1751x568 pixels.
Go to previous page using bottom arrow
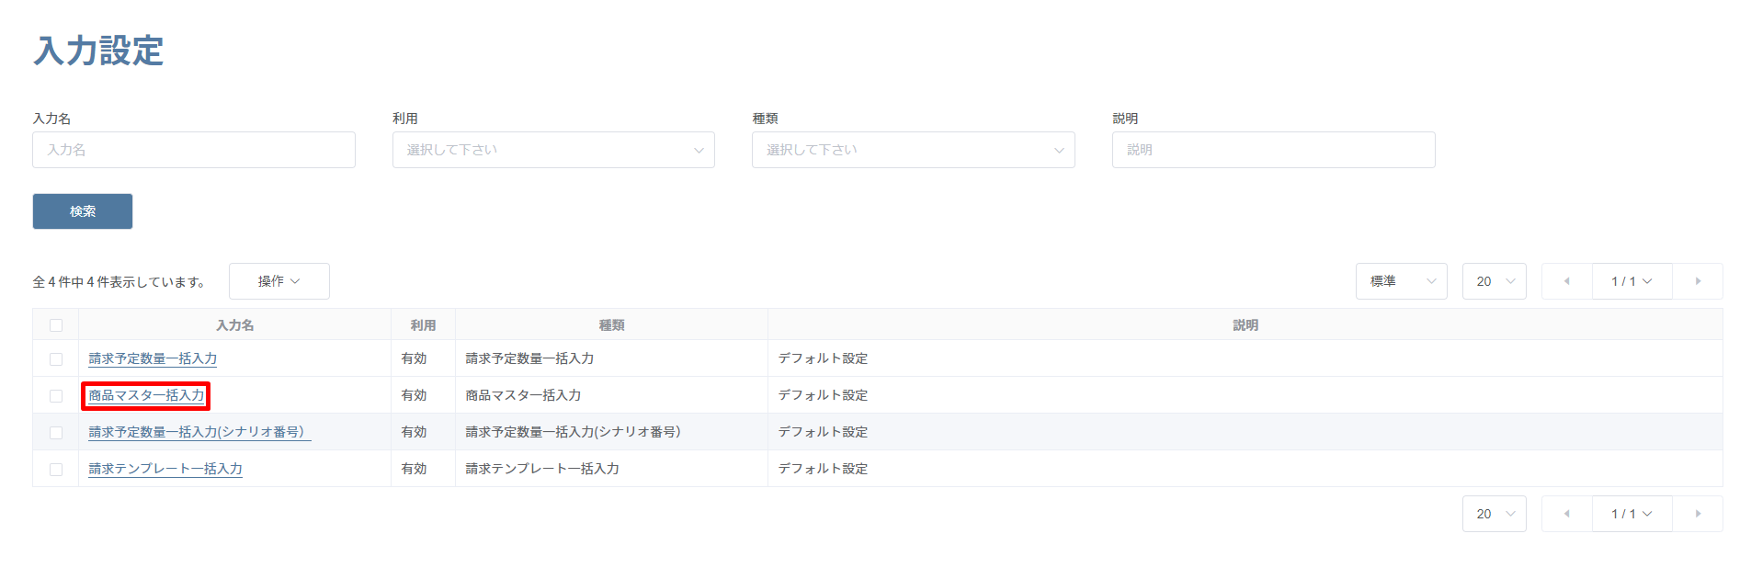(1567, 514)
